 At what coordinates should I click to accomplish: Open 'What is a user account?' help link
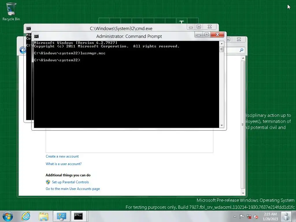point(64,164)
